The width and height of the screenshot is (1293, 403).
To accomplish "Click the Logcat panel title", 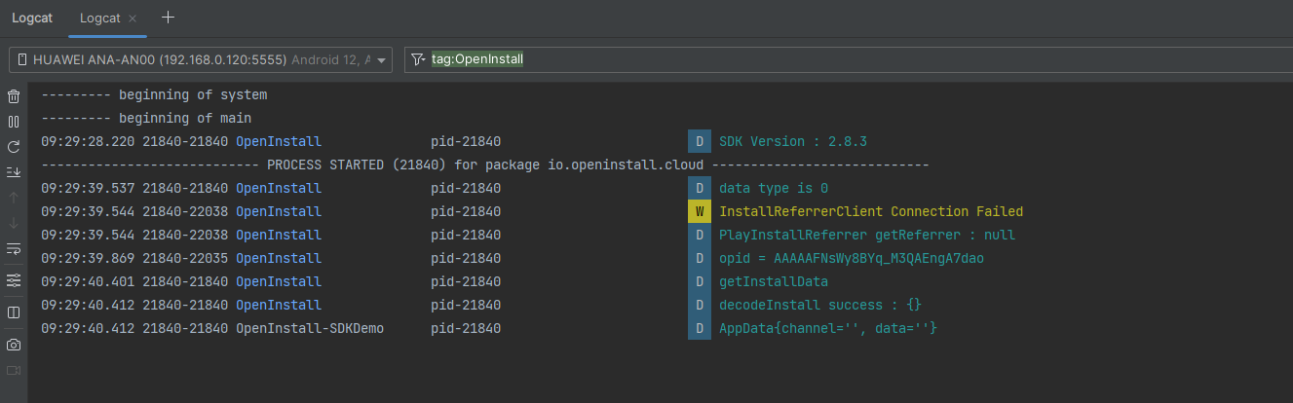I will (x=32, y=18).
